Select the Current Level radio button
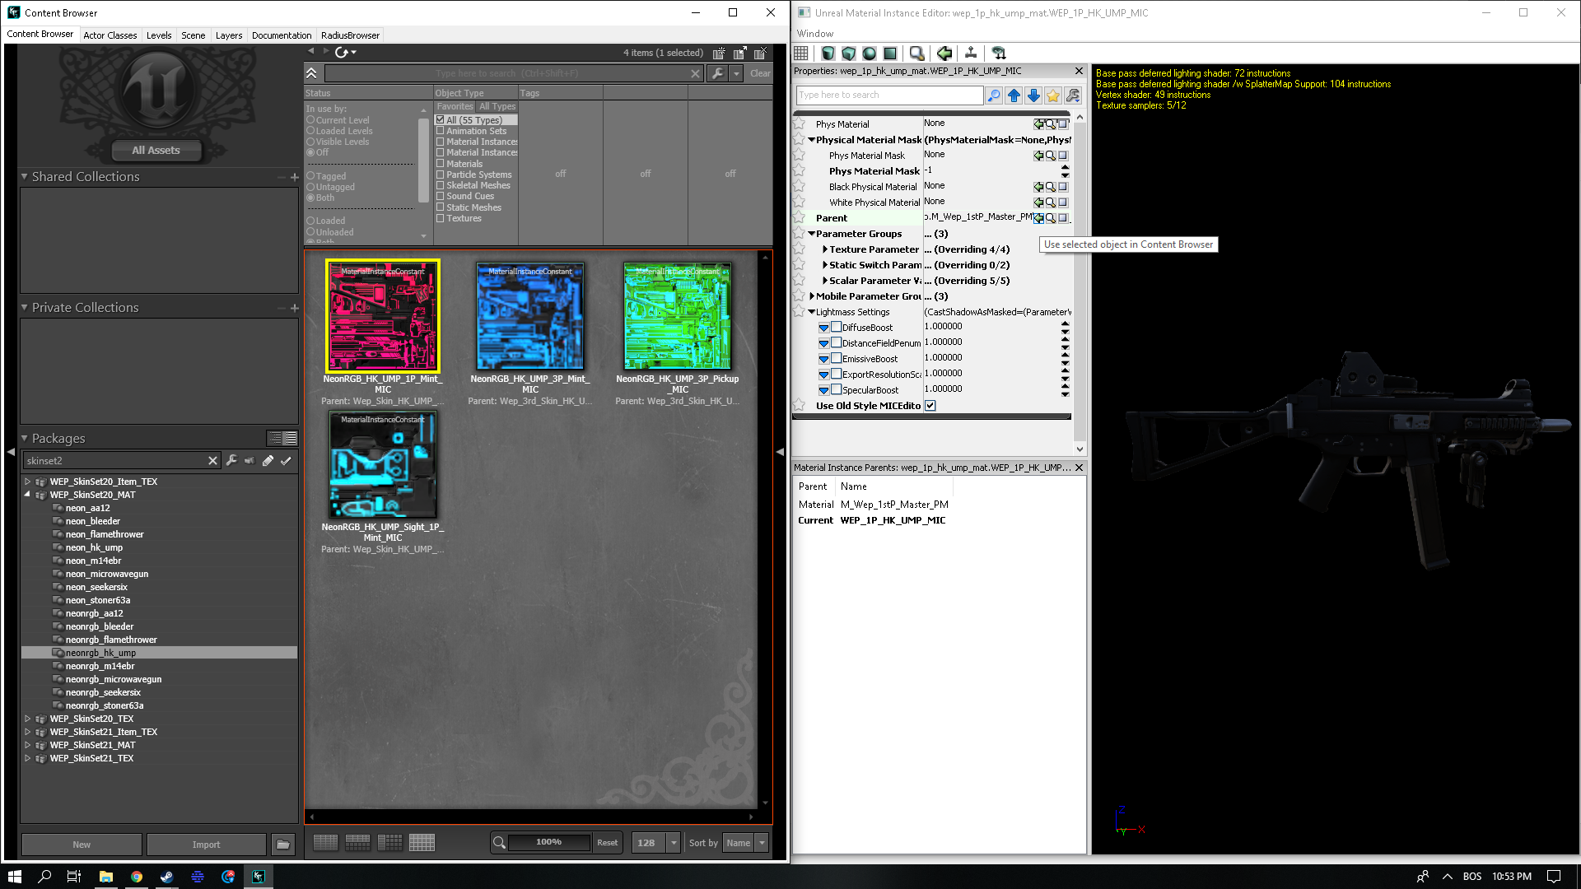The image size is (1581, 889). (311, 120)
